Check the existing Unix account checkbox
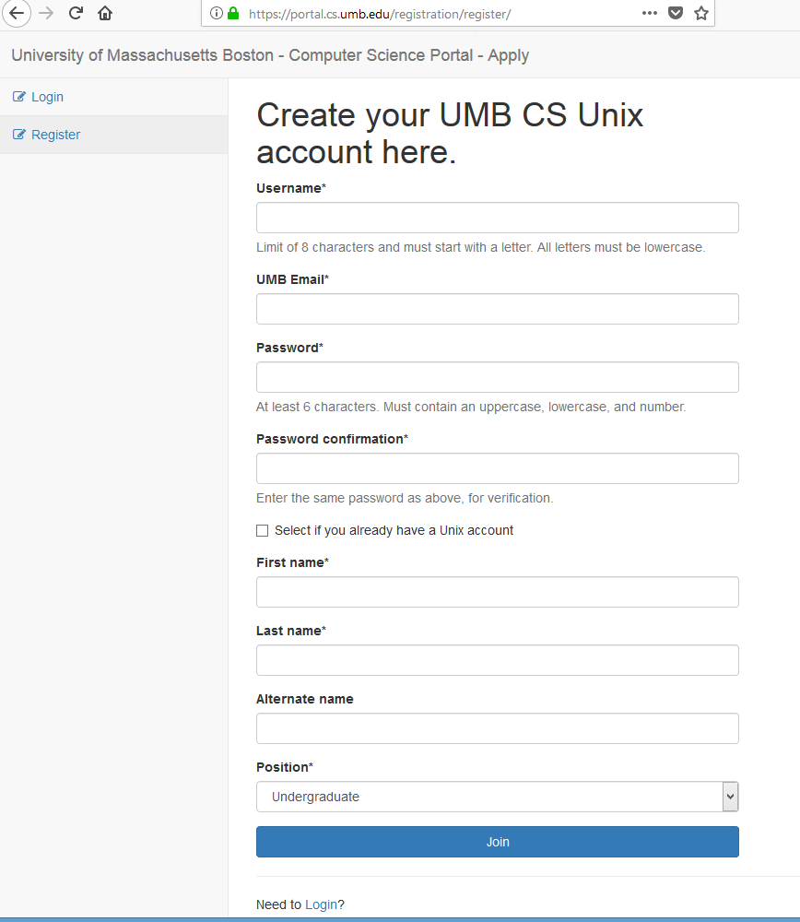This screenshot has width=800, height=922. (x=262, y=530)
